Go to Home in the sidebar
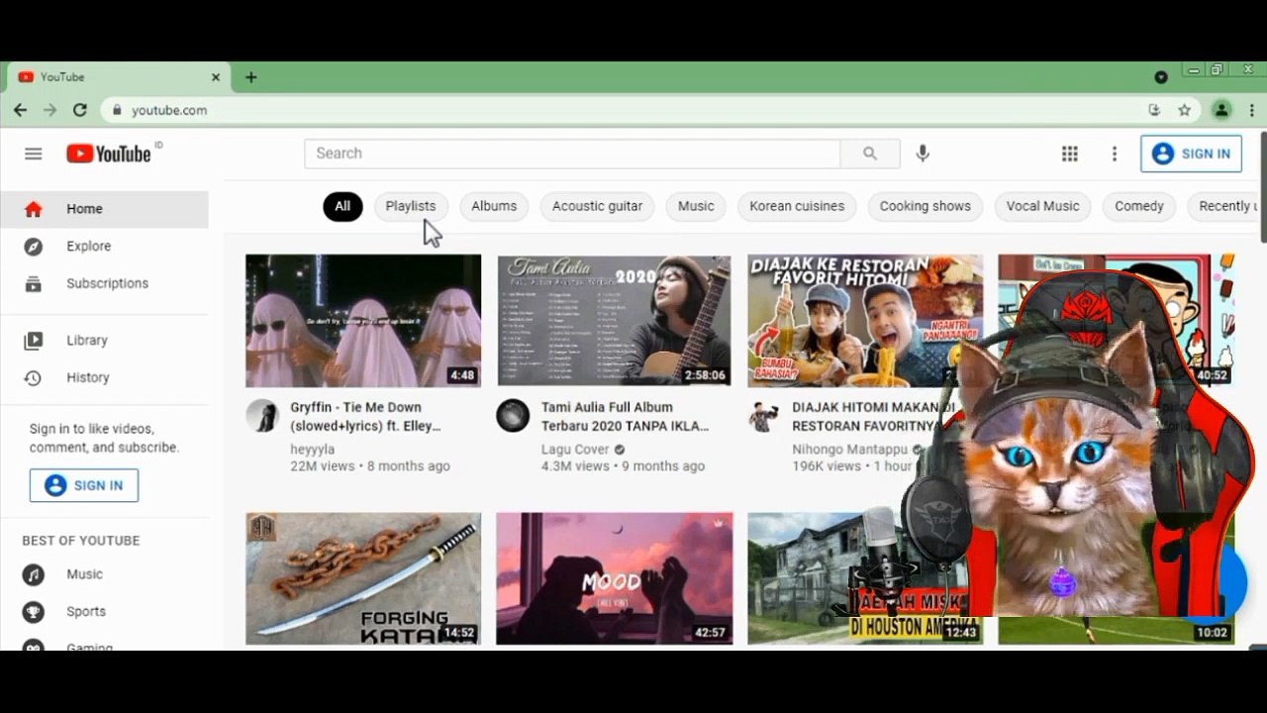Viewport: 1267px width, 713px height. (105, 209)
